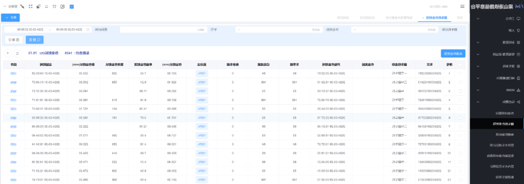Viewport: 524px width, 184px height.
Task: Toggle the hamburger sidebar collapse icon
Action: coord(462,6)
